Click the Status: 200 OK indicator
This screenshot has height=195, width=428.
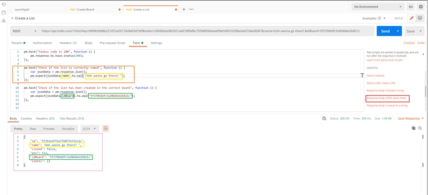pyautogui.click(x=339, y=119)
